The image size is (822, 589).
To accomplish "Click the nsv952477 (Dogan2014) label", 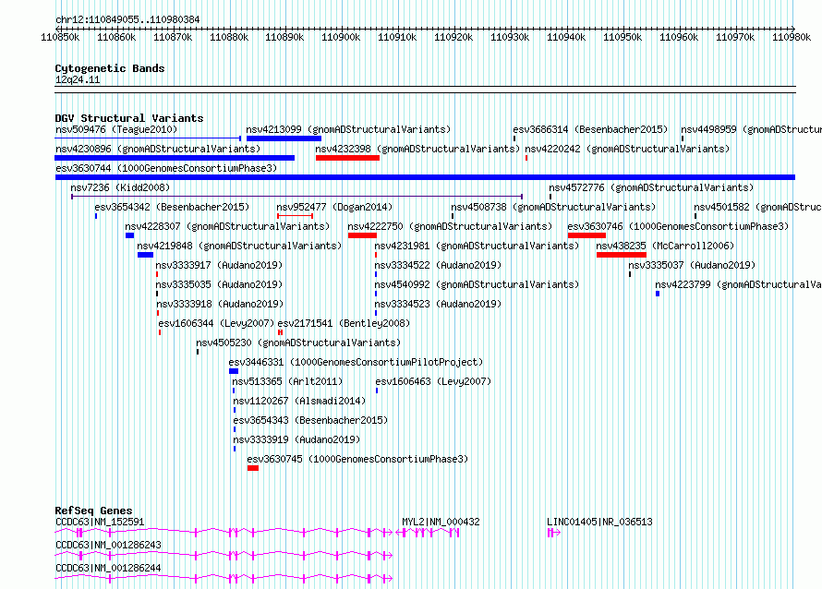I will click(334, 207).
